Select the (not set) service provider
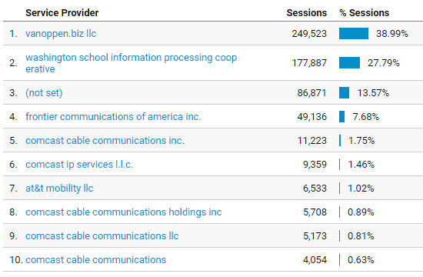The width and height of the screenshot is (423, 277). pyautogui.click(x=44, y=93)
